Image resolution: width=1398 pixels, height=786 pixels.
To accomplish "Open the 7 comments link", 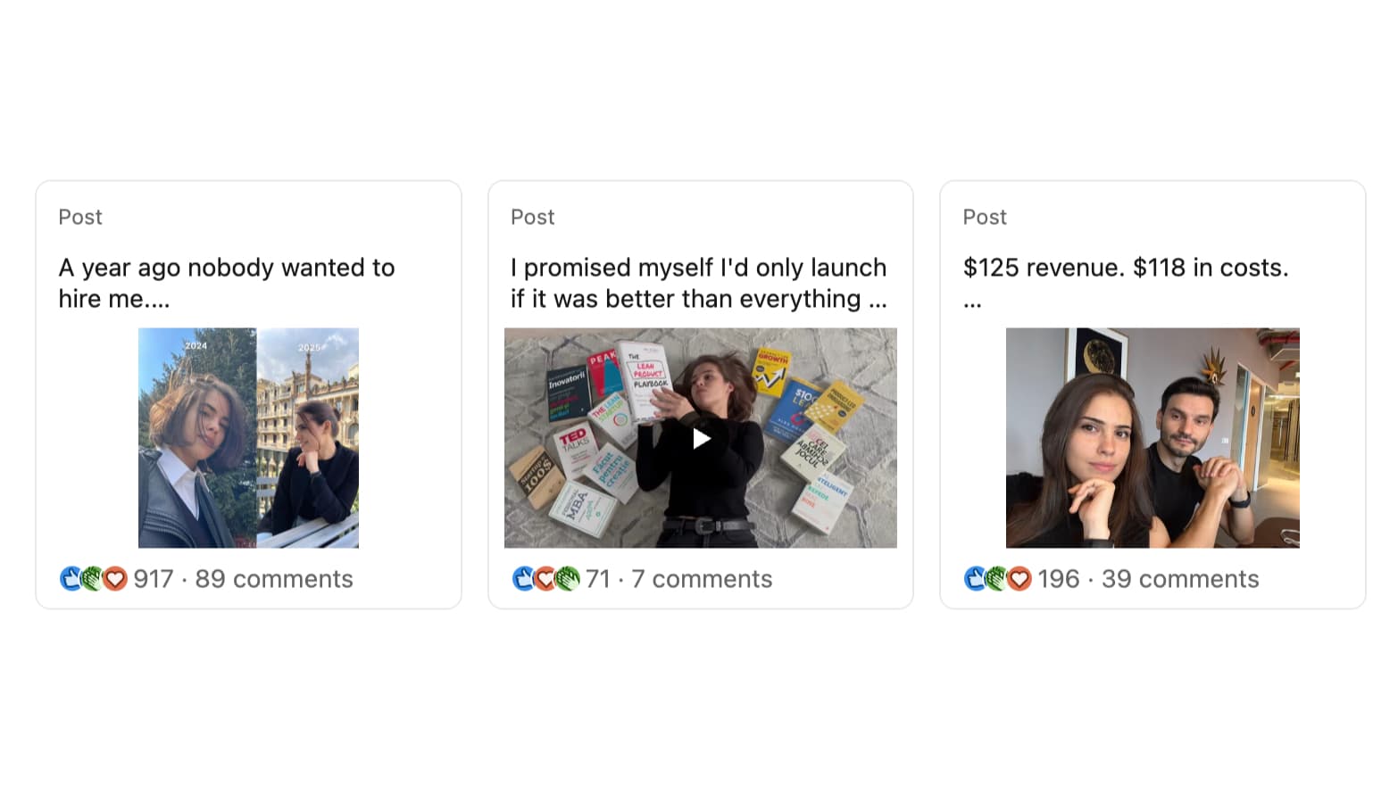I will pyautogui.click(x=702, y=579).
